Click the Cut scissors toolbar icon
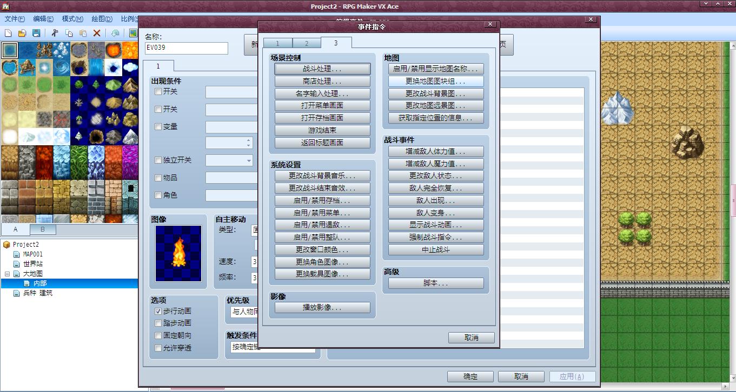The height and width of the screenshot is (392, 736). click(55, 33)
